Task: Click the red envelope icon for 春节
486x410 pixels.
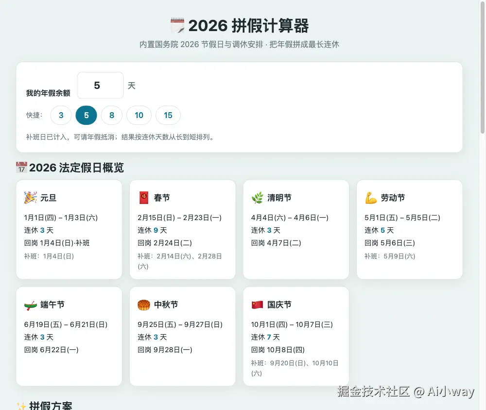Action: point(144,198)
